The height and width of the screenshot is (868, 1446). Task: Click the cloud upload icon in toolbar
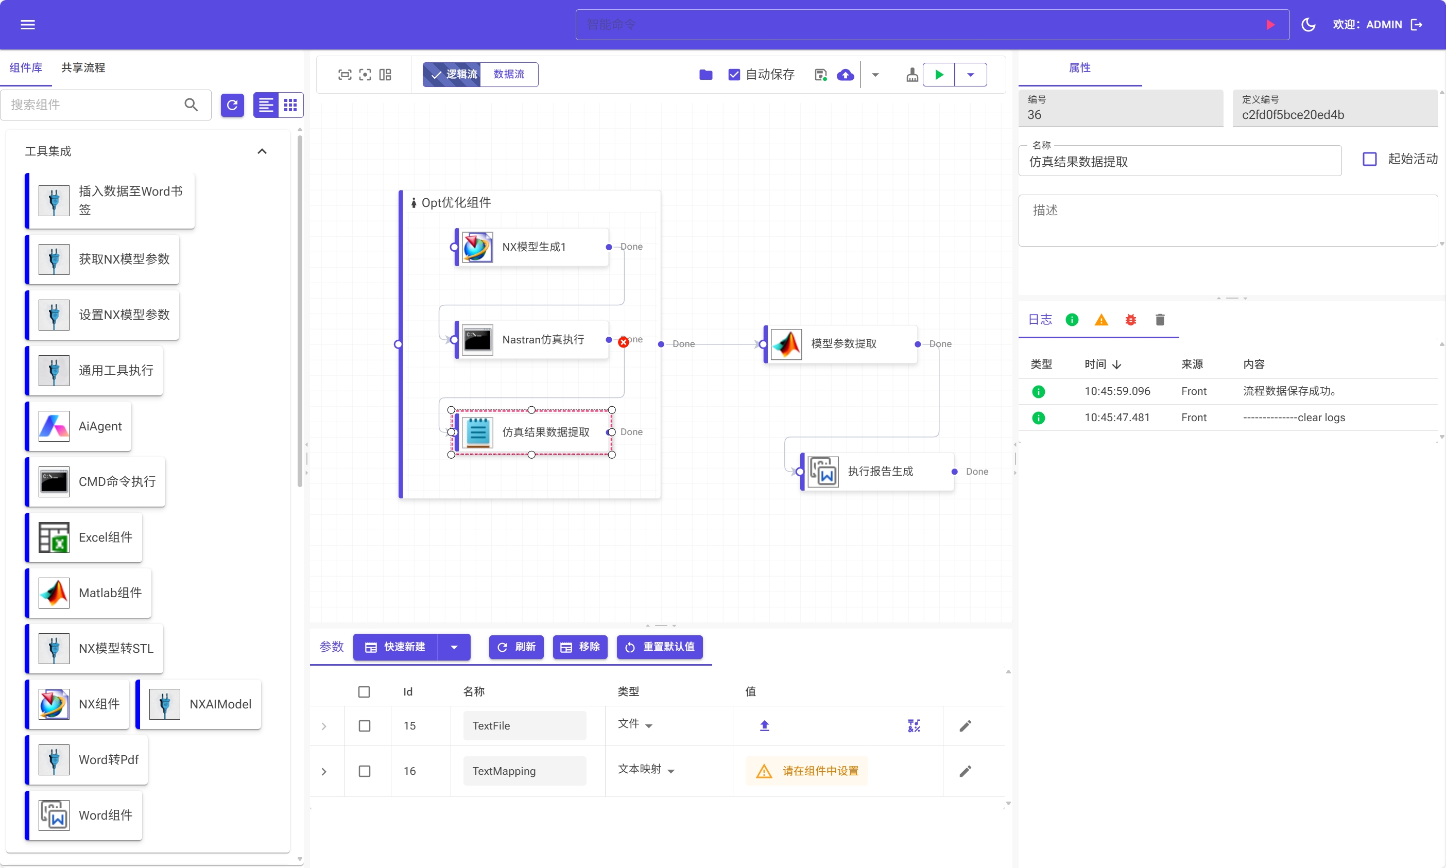(845, 75)
